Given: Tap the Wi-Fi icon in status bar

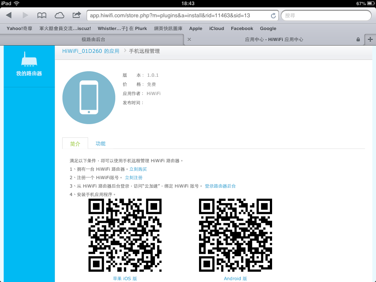Looking at the screenshot, I should point(17,3).
